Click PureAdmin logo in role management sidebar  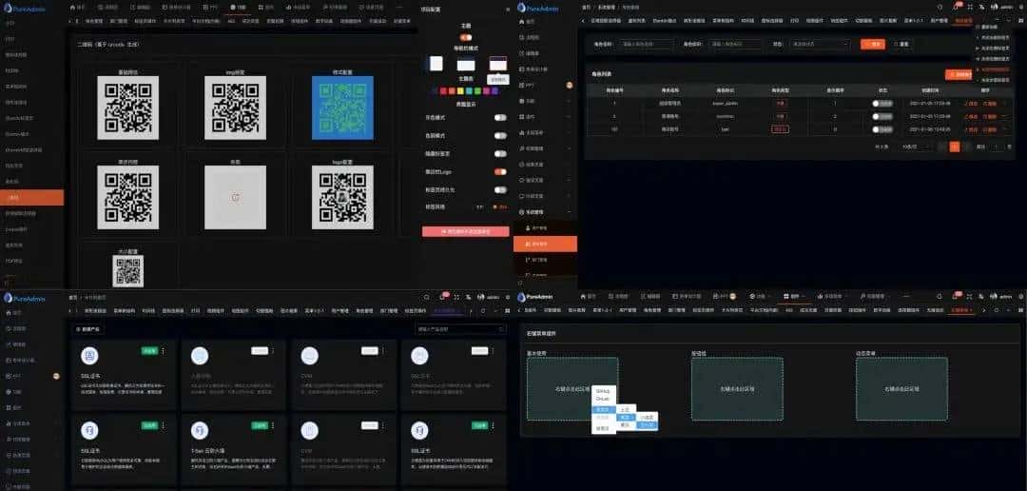[537, 7]
